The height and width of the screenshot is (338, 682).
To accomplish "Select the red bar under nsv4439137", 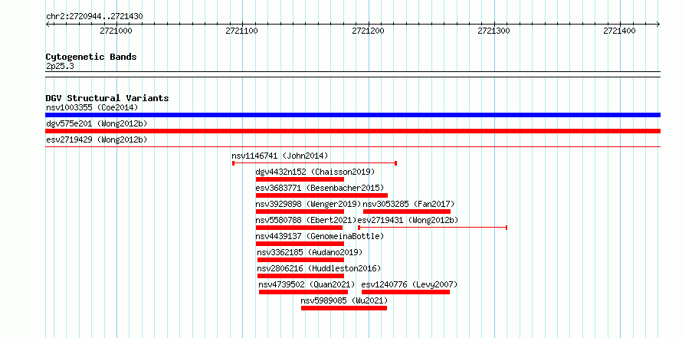I will pos(300,244).
